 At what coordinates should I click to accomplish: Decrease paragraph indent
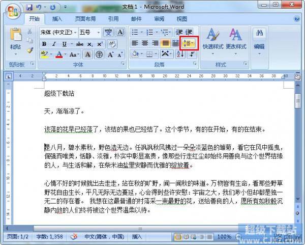tap(179, 32)
